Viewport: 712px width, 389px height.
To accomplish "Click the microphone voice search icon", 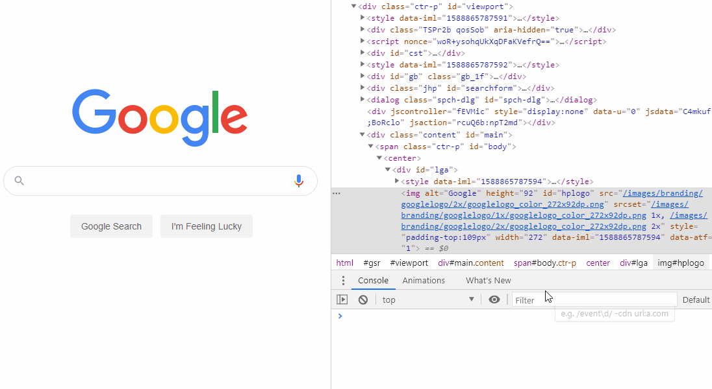I will point(298,181).
